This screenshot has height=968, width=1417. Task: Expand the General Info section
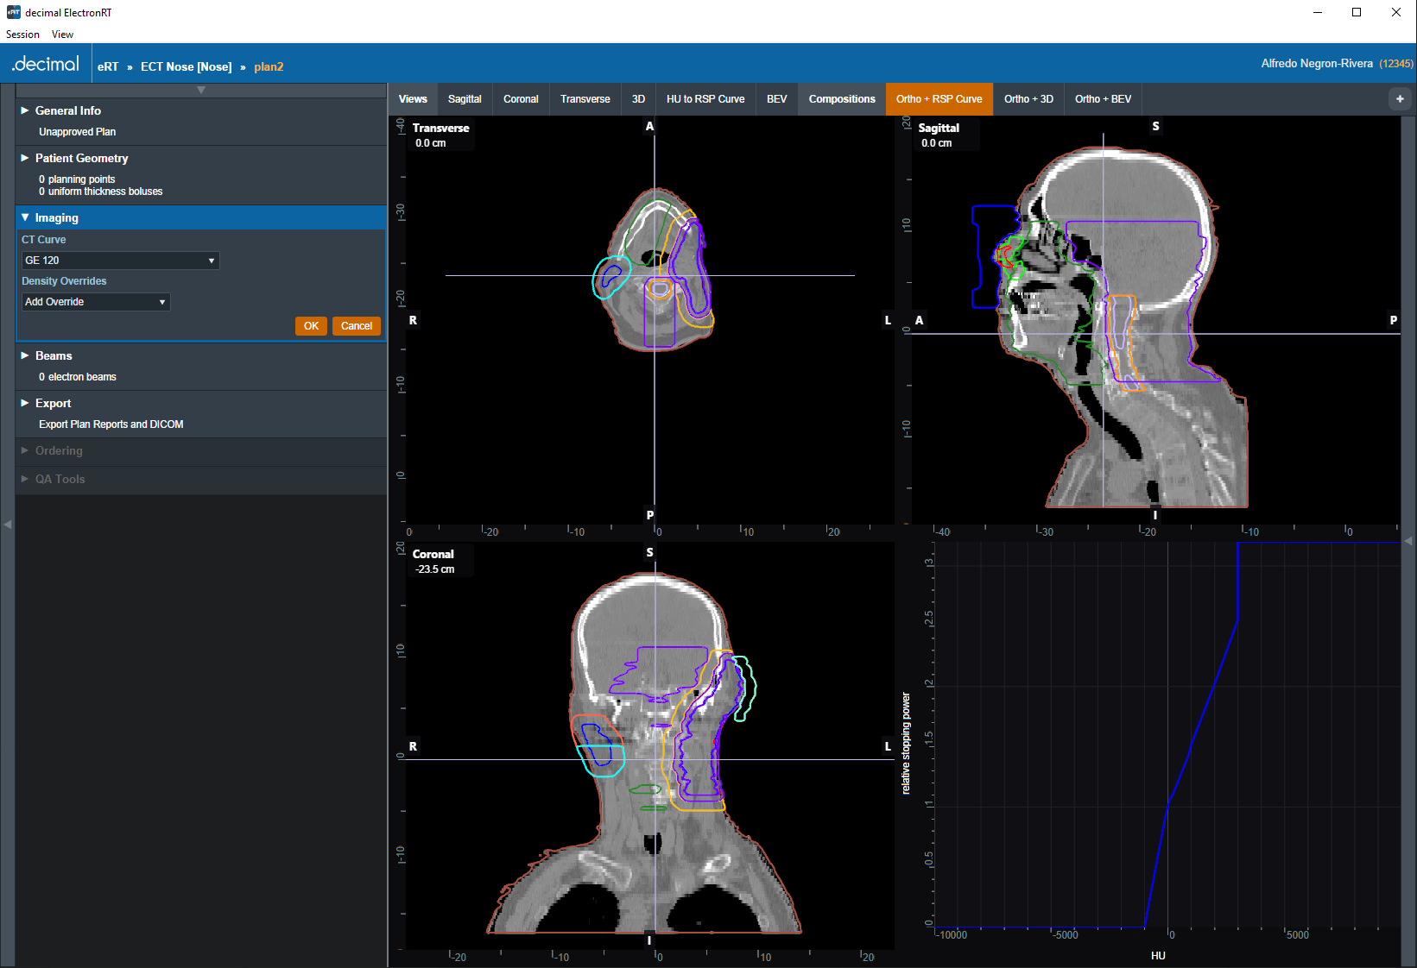[x=67, y=110]
